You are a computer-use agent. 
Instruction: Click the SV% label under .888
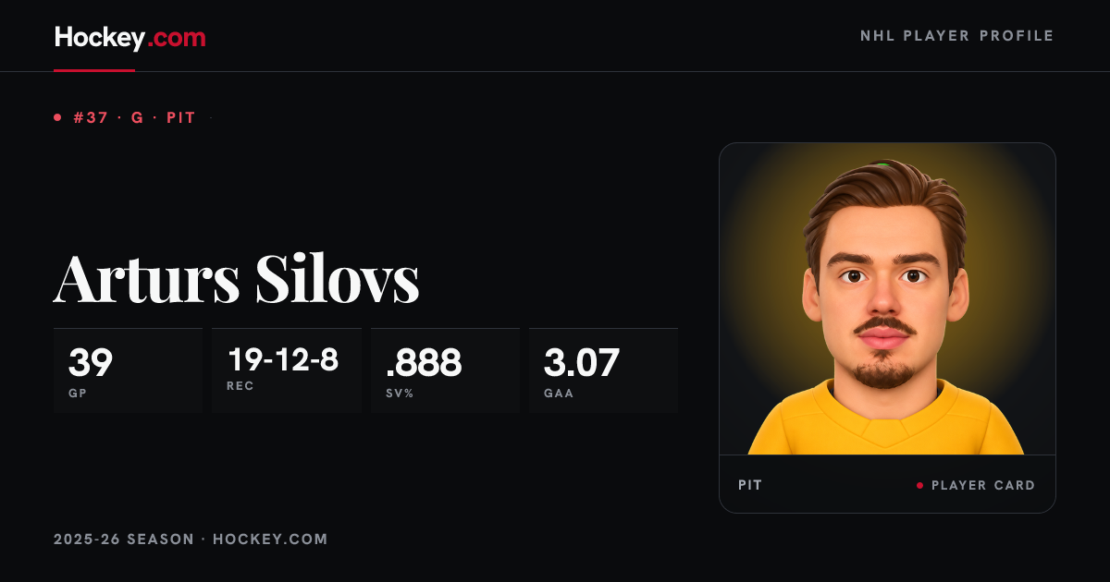coord(400,394)
